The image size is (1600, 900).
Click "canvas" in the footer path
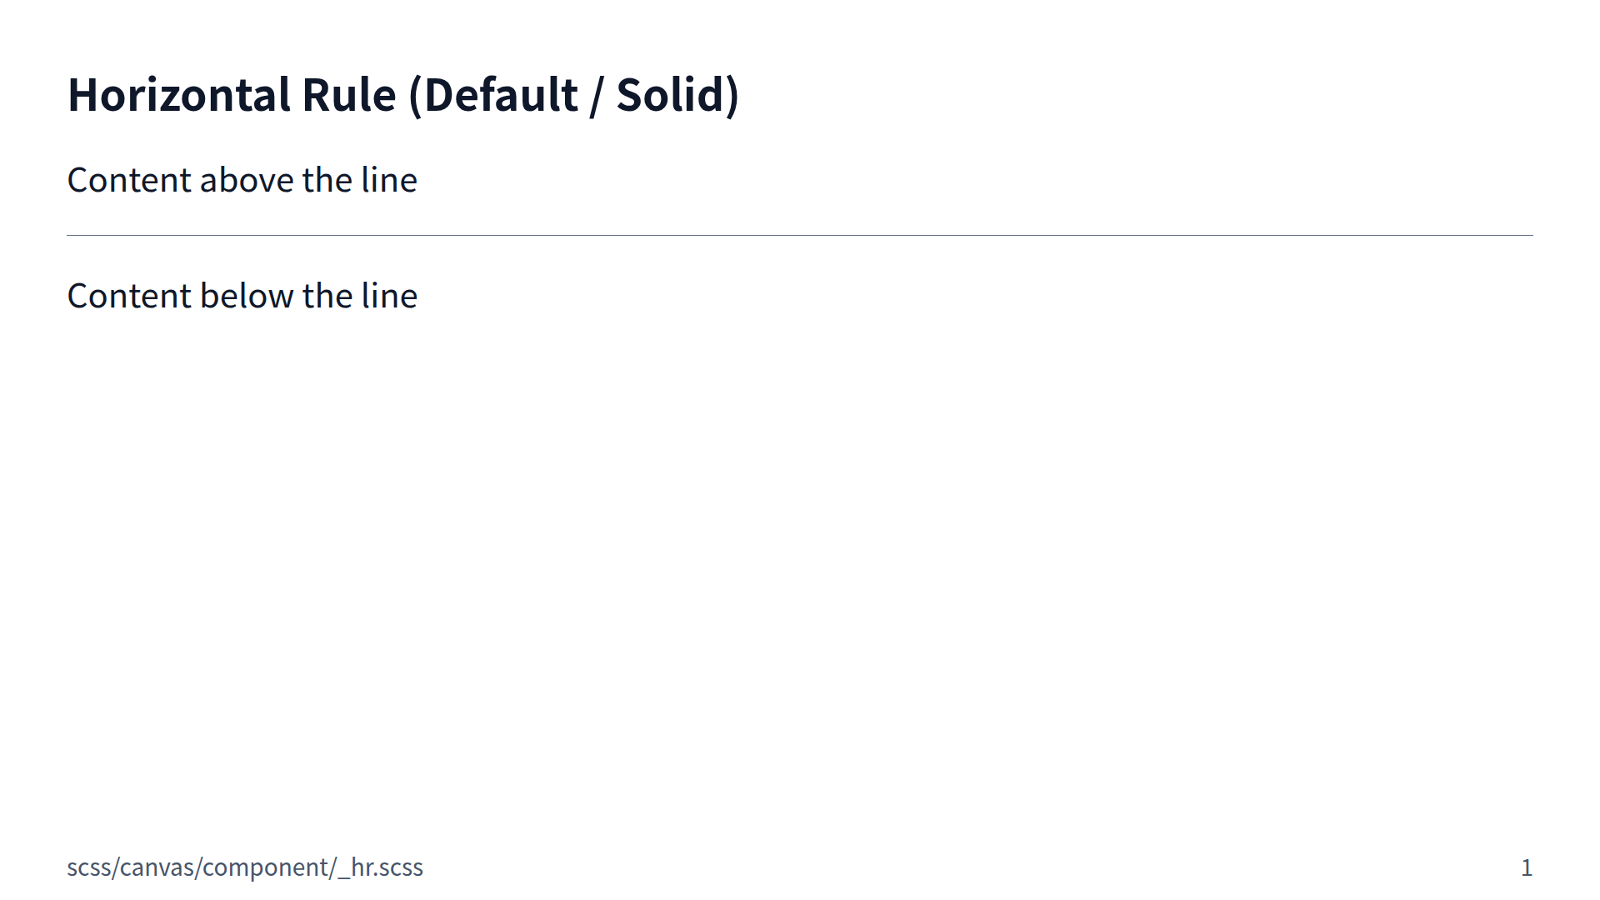157,867
